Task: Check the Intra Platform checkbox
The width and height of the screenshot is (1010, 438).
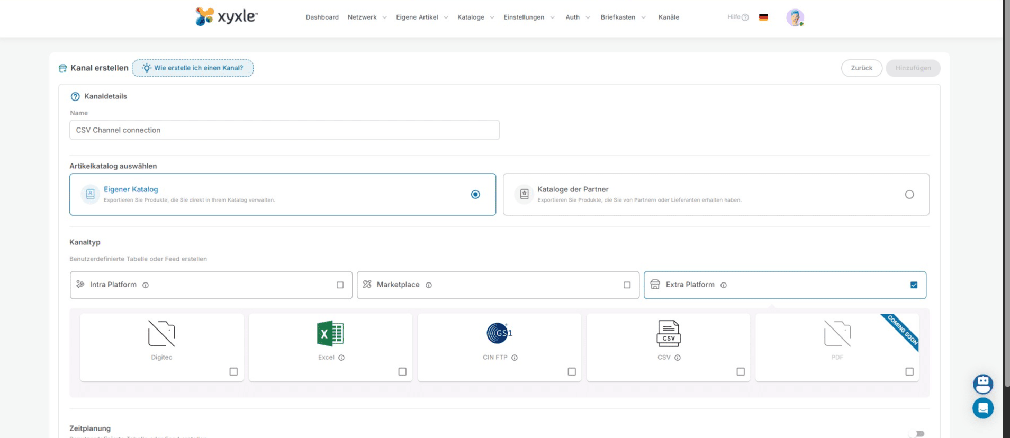Action: [340, 285]
